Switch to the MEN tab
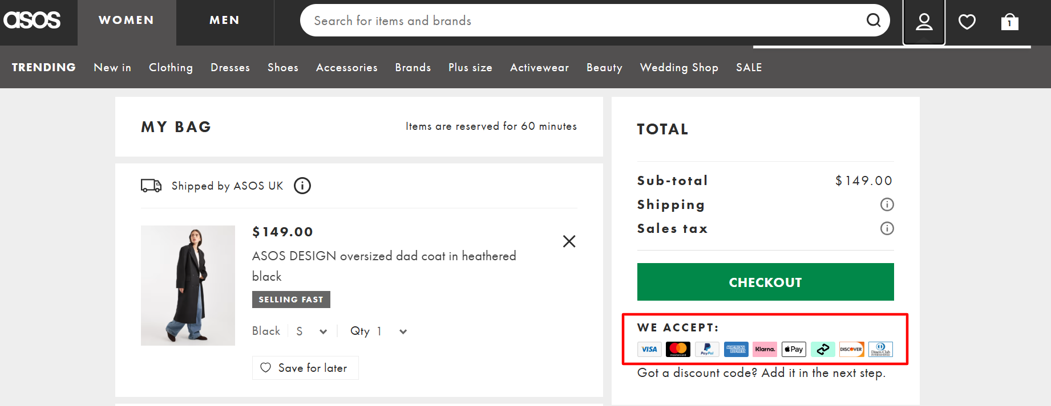This screenshot has height=406, width=1051. [224, 20]
